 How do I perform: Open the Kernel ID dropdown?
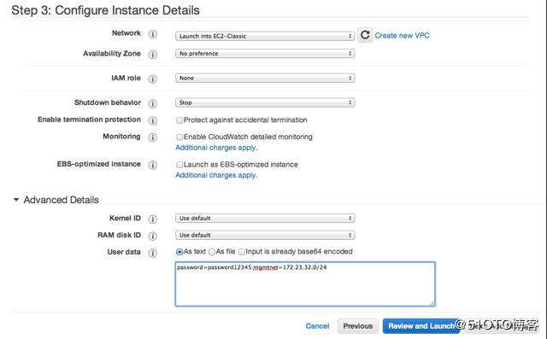[x=265, y=218]
